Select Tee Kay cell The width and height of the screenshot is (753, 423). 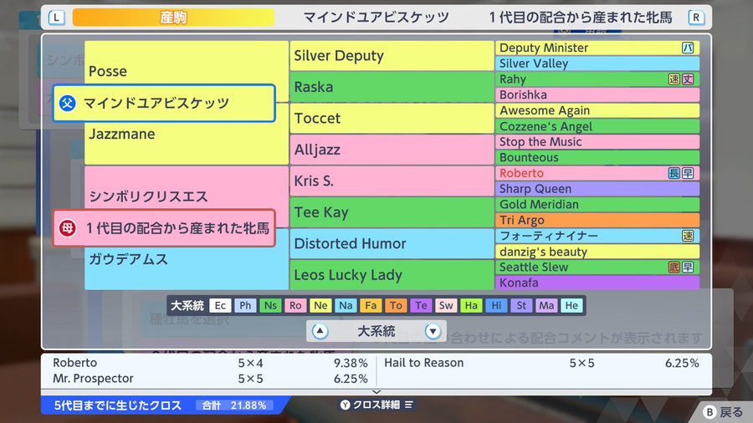click(392, 212)
